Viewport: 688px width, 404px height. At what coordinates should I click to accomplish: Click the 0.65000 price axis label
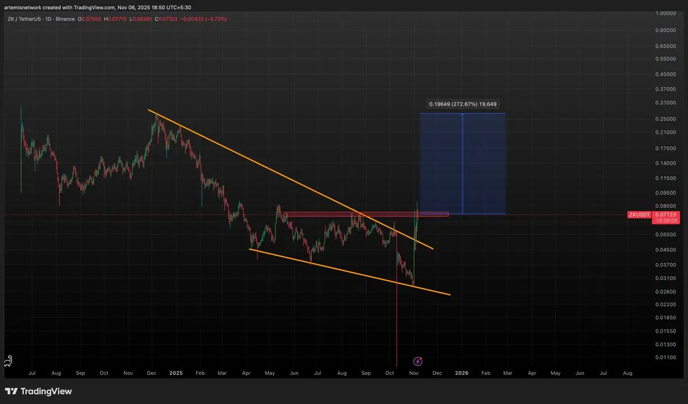[666, 46]
